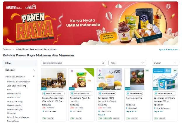This screenshot has height=123, width=182.
Task: Click shop icon beside Emma katering
Action: (x=128, y=93)
